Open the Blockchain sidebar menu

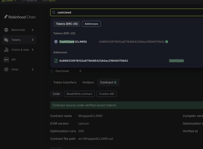(19, 30)
